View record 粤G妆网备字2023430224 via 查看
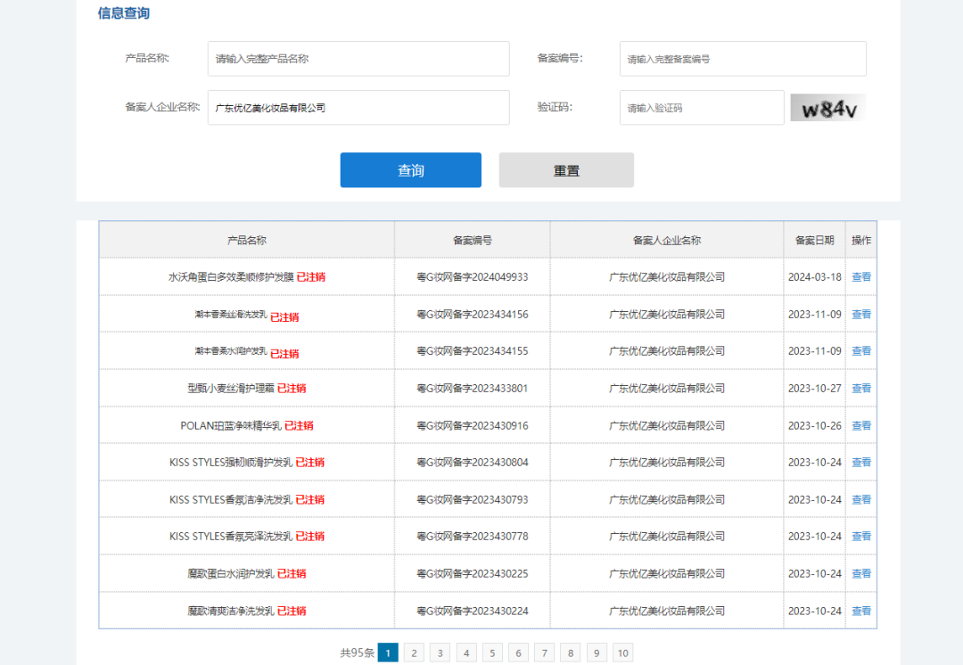The image size is (963, 665). [x=861, y=612]
